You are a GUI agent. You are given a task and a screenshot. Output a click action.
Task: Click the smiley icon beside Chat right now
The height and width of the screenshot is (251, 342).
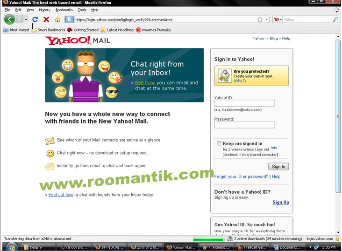[x=50, y=153]
